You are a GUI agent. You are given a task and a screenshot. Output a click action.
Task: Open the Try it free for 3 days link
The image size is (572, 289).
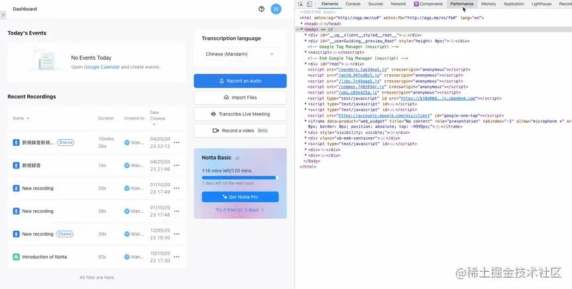point(239,210)
